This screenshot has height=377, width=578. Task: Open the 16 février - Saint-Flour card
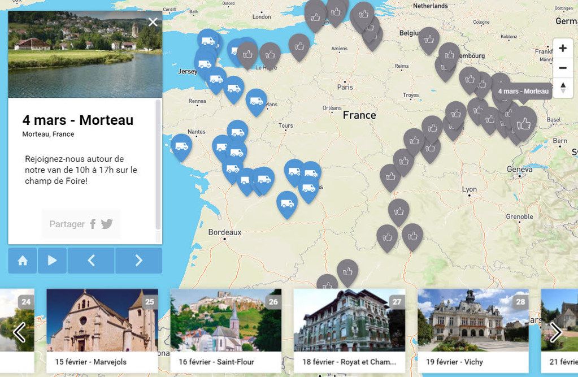225,331
